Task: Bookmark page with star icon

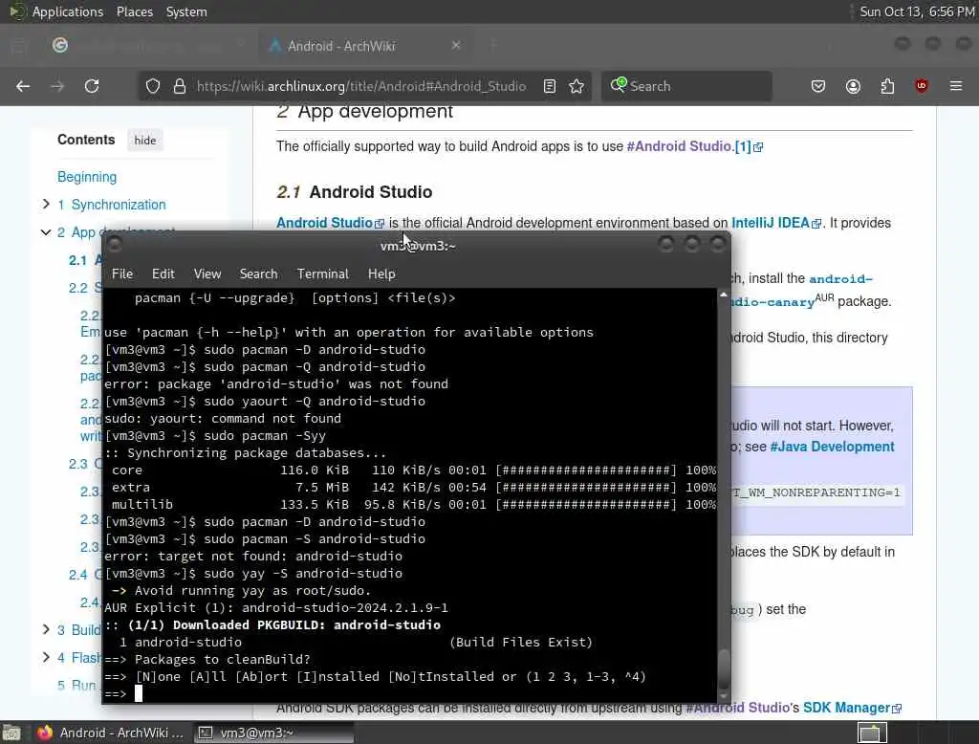Action: [x=577, y=86]
